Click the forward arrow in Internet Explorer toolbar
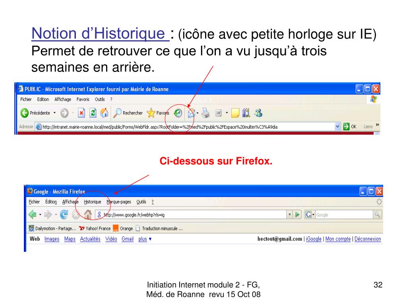This screenshot has height=305, width=407. coord(64,113)
